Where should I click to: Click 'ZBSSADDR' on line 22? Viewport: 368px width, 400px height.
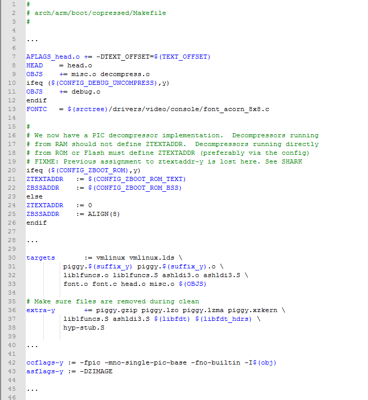pos(43,188)
